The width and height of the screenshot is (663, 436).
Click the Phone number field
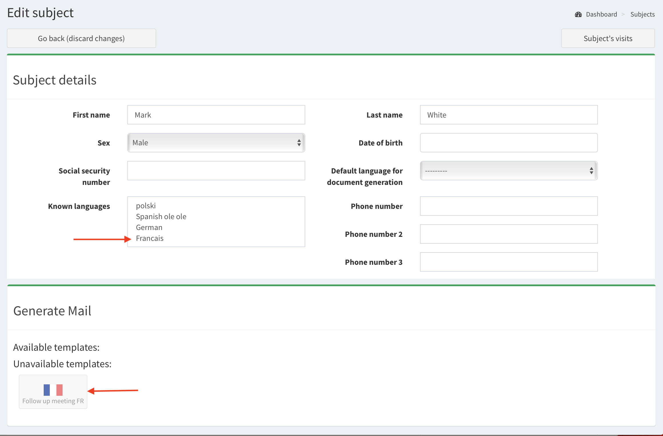(x=509, y=206)
